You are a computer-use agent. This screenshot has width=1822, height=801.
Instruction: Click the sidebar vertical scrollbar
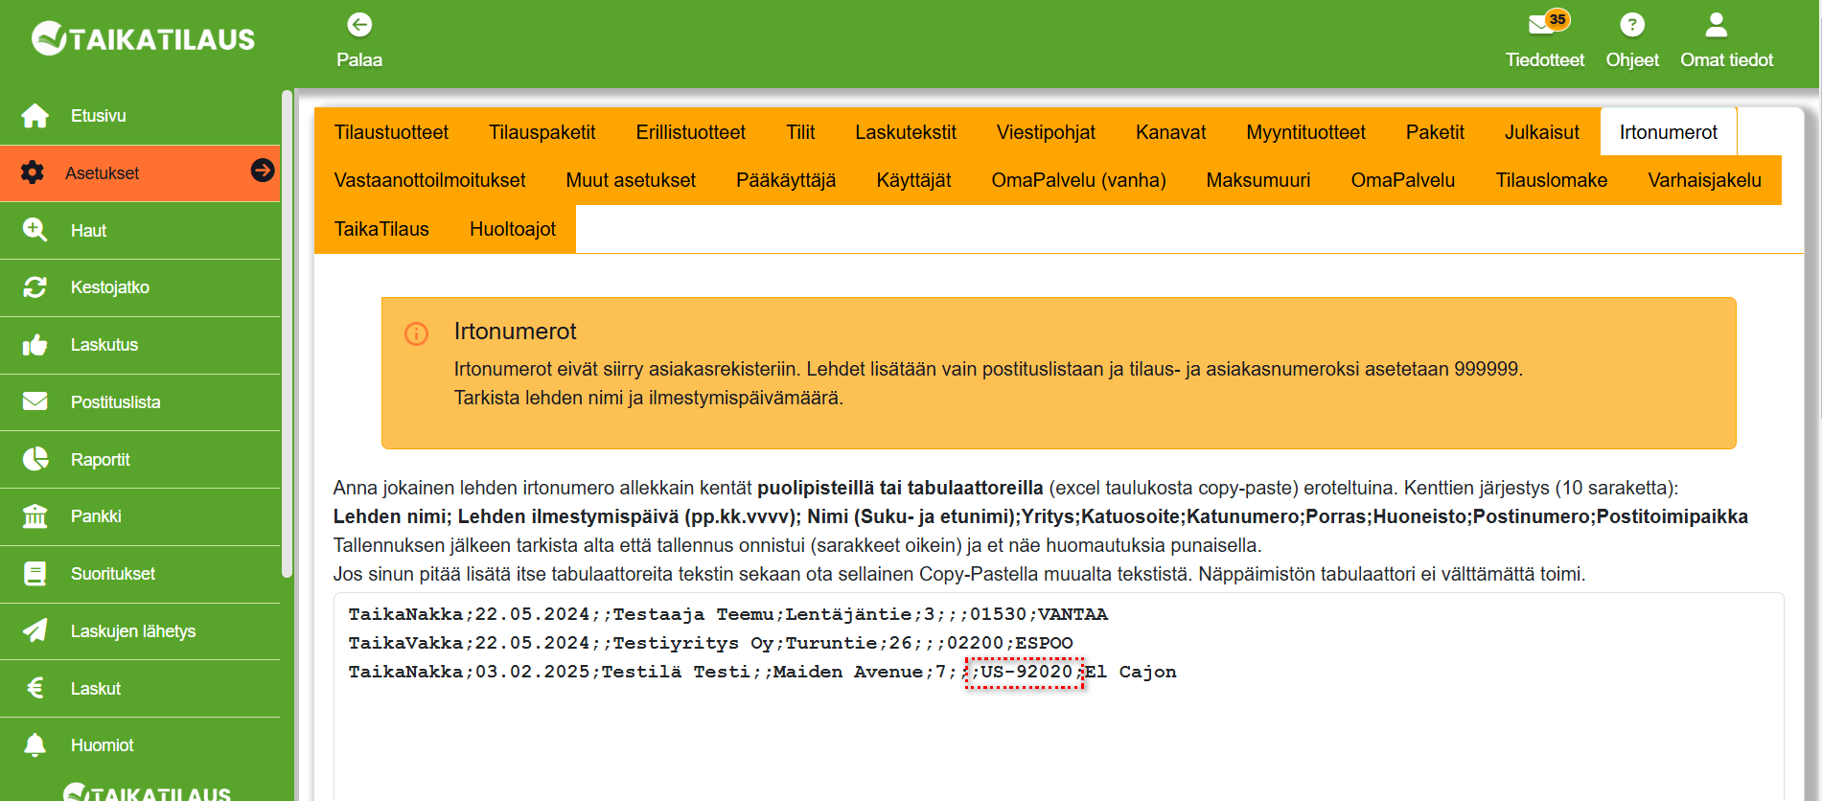tap(287, 335)
